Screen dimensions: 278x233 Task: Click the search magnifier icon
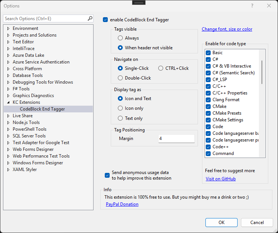pos(90,18)
